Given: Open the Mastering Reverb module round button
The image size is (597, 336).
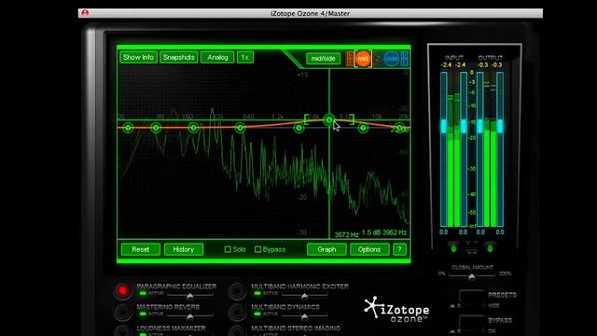Looking at the screenshot, I should click(122, 312).
